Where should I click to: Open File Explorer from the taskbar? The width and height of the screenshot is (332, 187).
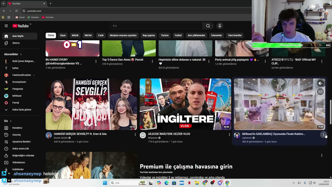197,183
